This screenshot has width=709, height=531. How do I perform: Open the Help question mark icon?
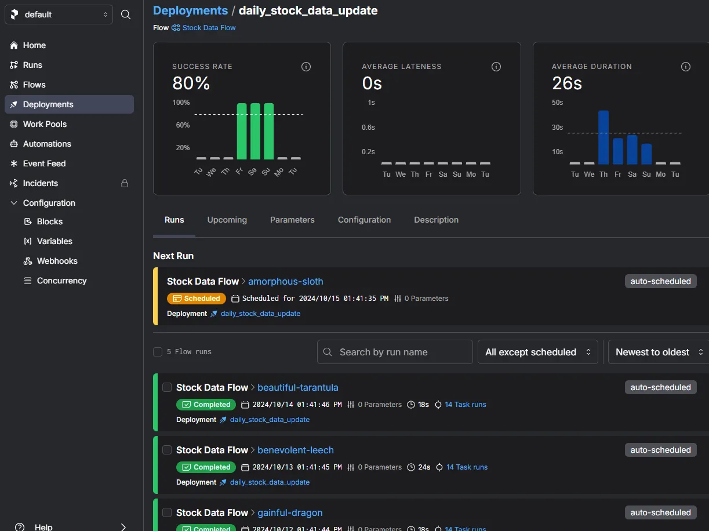pos(20,526)
